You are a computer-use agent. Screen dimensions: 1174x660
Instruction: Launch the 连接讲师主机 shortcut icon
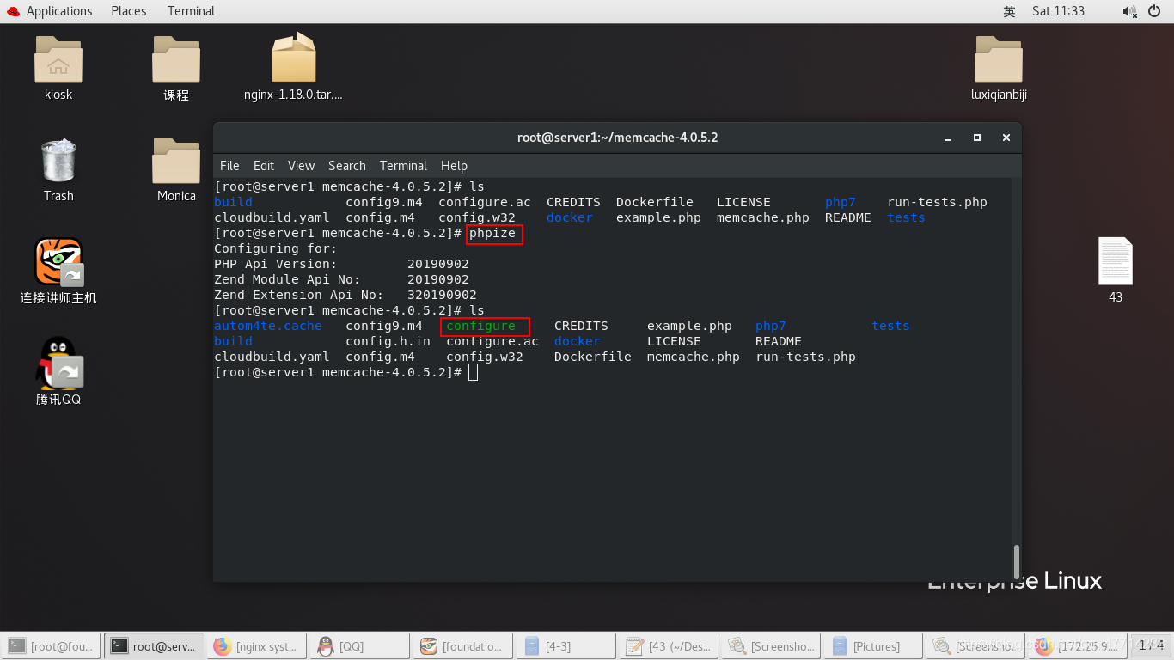click(58, 262)
